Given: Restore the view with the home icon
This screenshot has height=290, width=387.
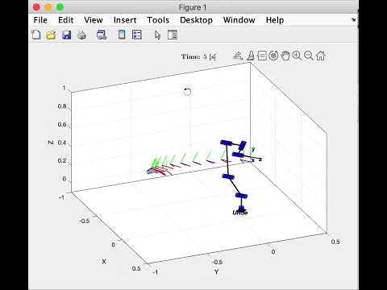Looking at the screenshot, I should tap(320, 56).
